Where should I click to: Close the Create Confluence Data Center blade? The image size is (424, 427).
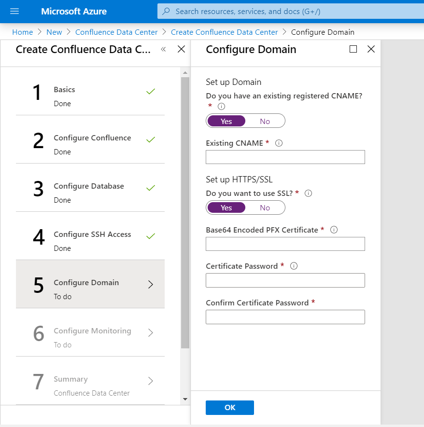pos(181,49)
